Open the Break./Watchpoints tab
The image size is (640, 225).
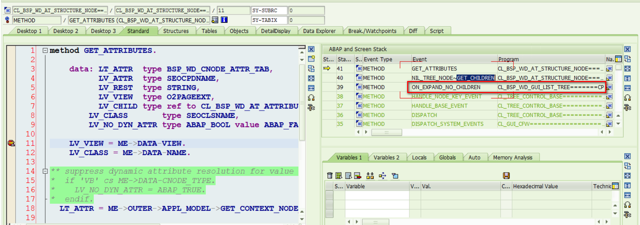coord(372,31)
